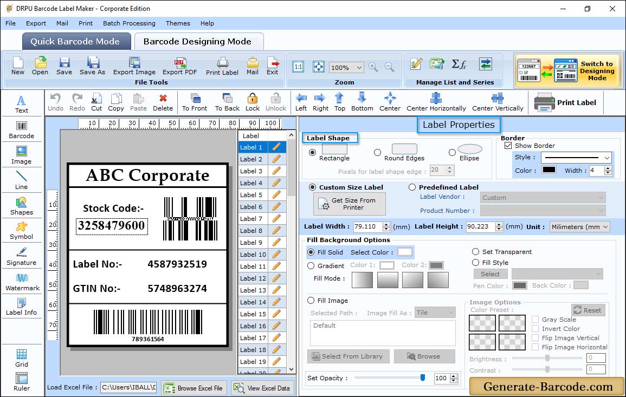
Task: Click Switch to Designing Mode button
Action: 569,71
